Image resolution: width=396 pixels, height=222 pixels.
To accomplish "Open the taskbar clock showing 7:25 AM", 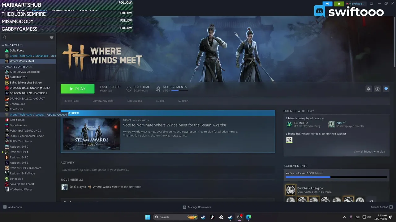I will 382,217.
